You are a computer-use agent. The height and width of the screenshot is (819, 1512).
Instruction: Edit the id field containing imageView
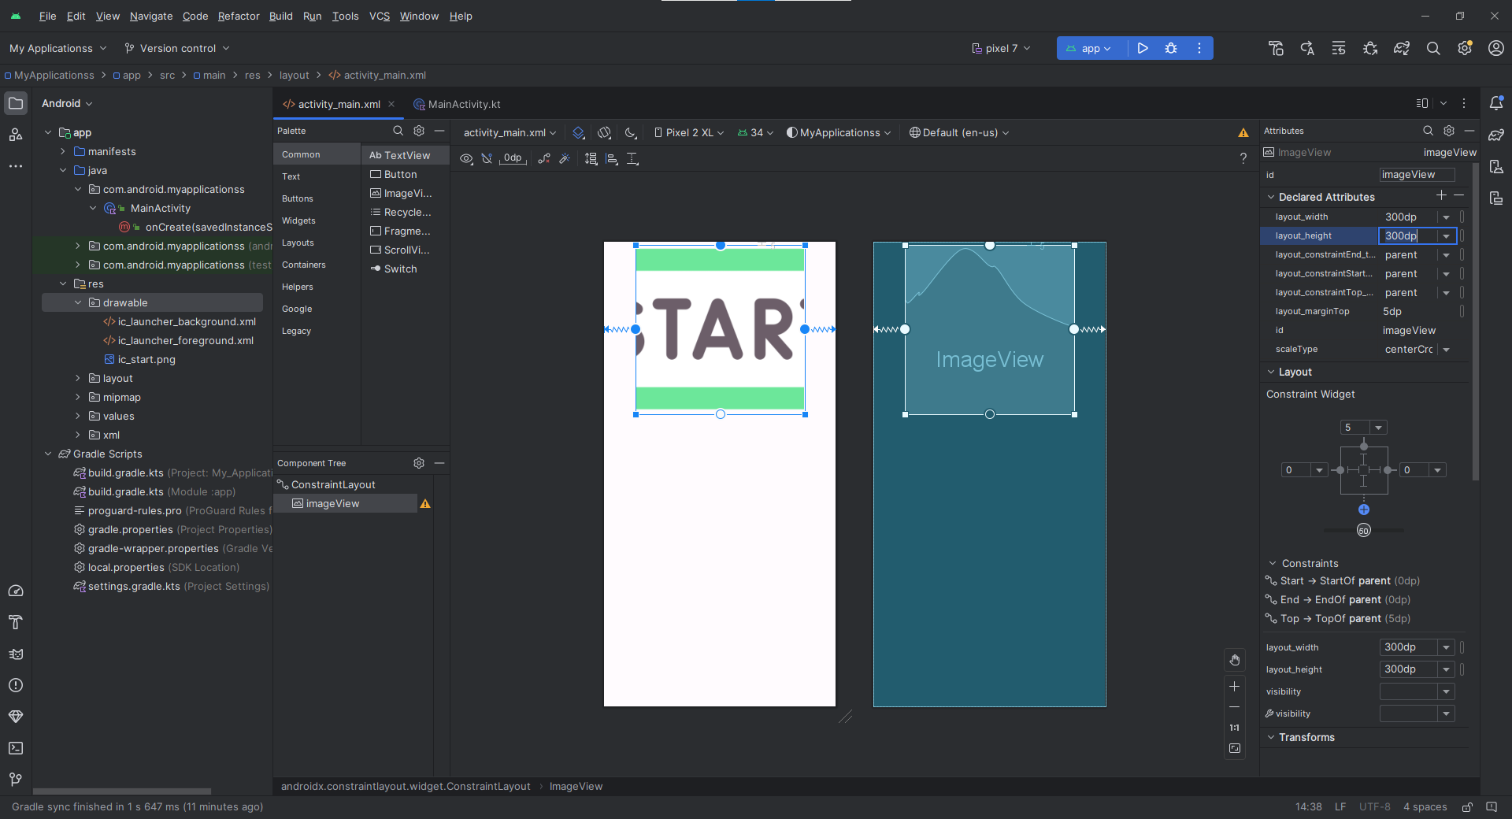click(1417, 175)
